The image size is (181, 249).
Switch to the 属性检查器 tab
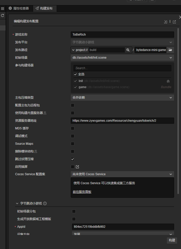point(19,8)
